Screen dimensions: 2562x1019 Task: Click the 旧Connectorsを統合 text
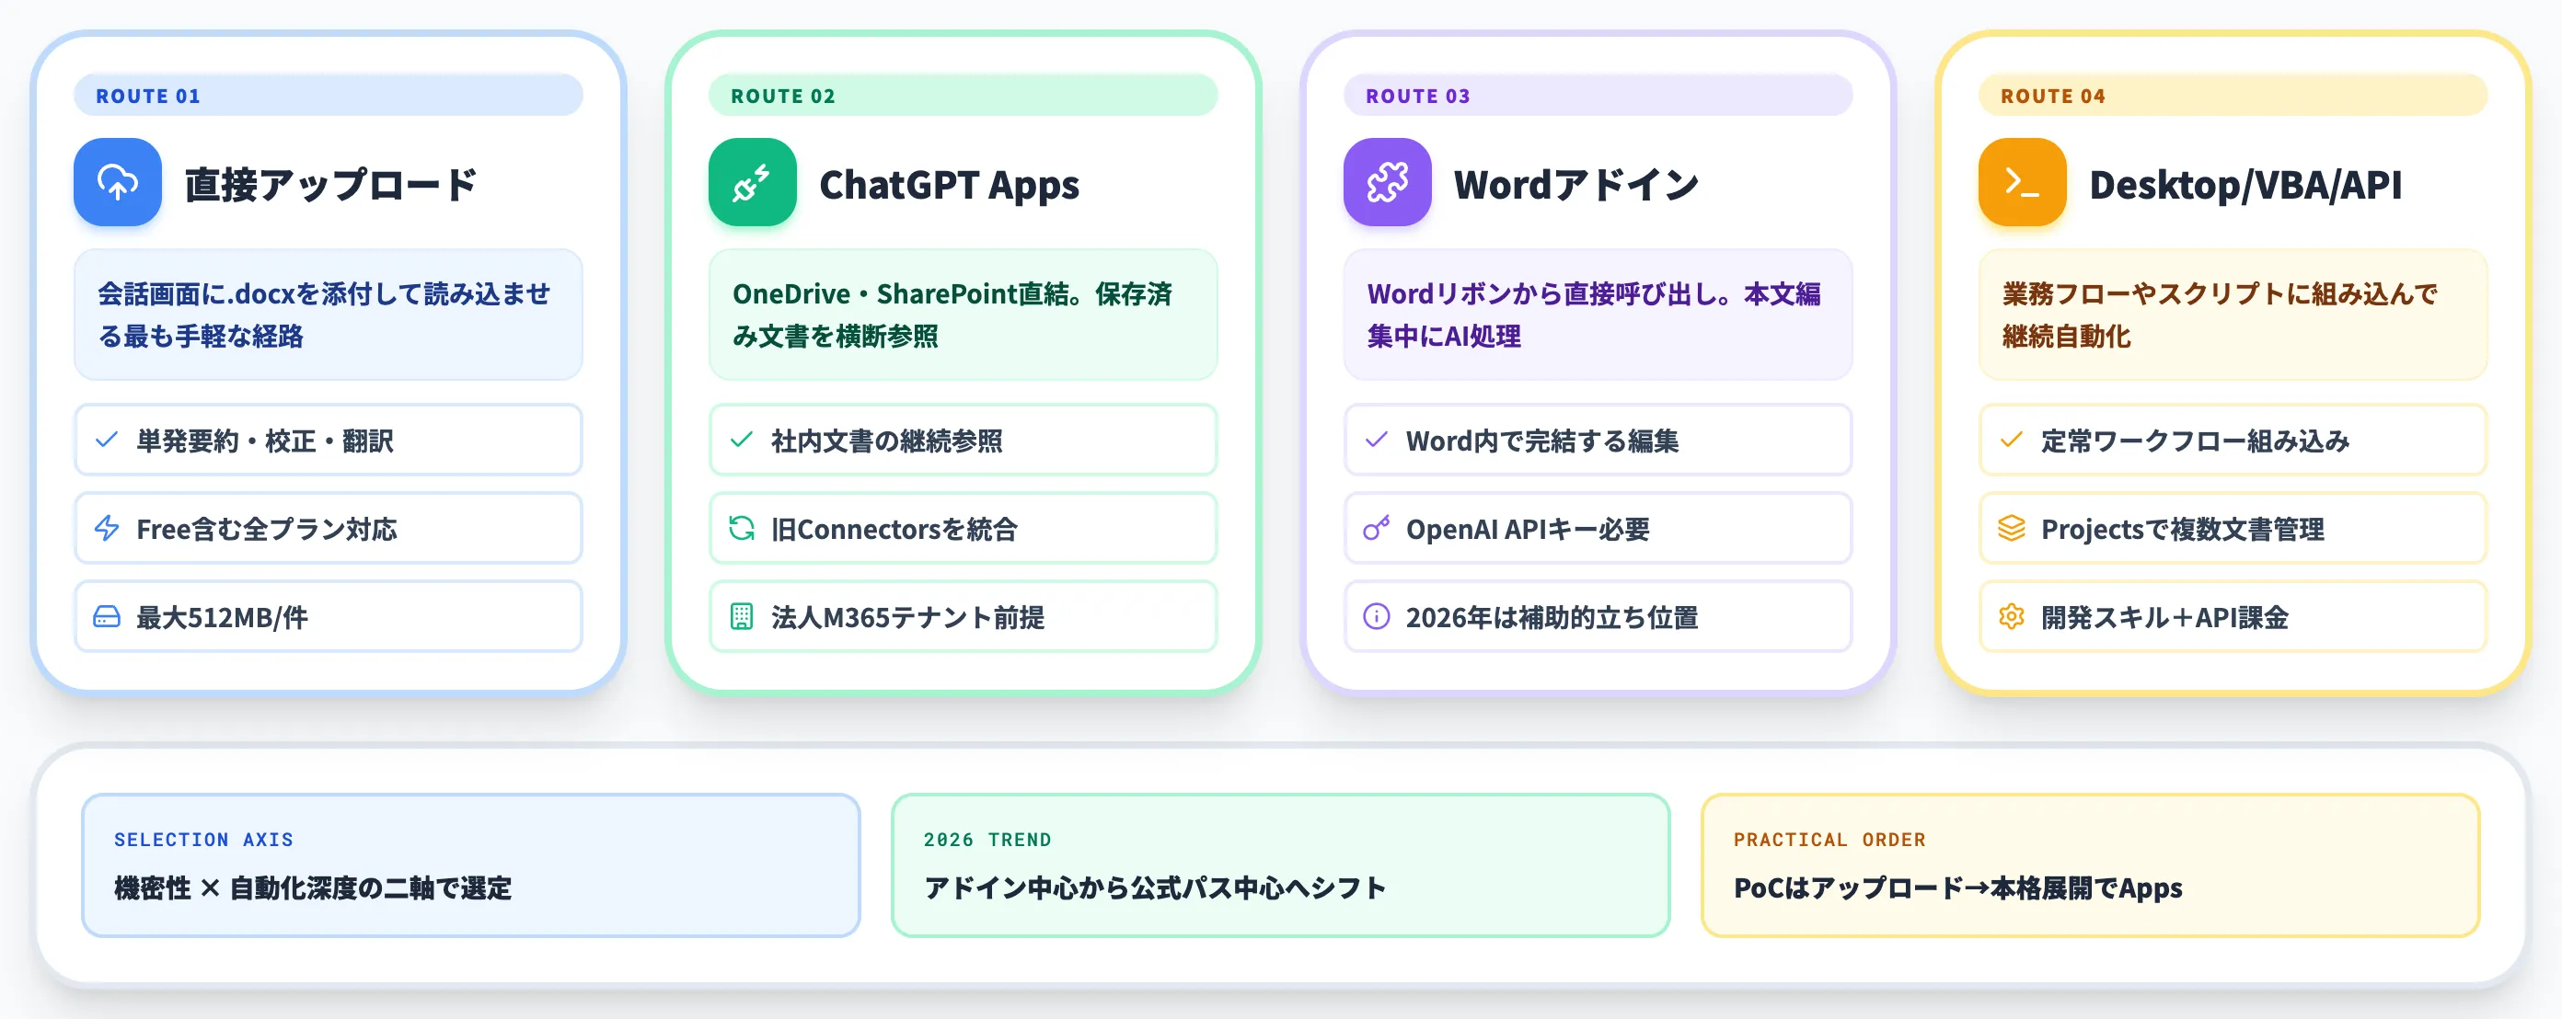[894, 529]
